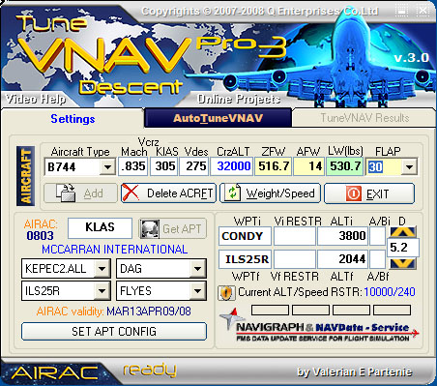Open the Online Projects link
Viewport: 437px width, 386px height.
pyautogui.click(x=239, y=99)
